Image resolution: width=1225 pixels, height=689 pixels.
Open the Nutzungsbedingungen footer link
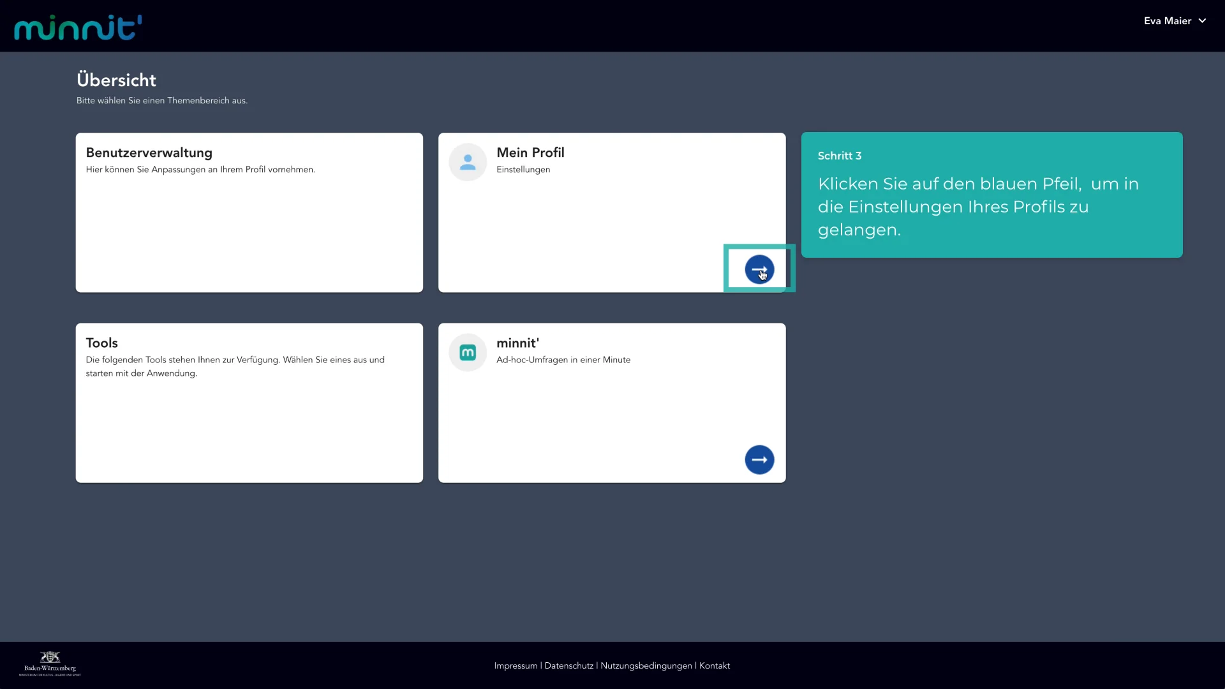click(x=646, y=665)
